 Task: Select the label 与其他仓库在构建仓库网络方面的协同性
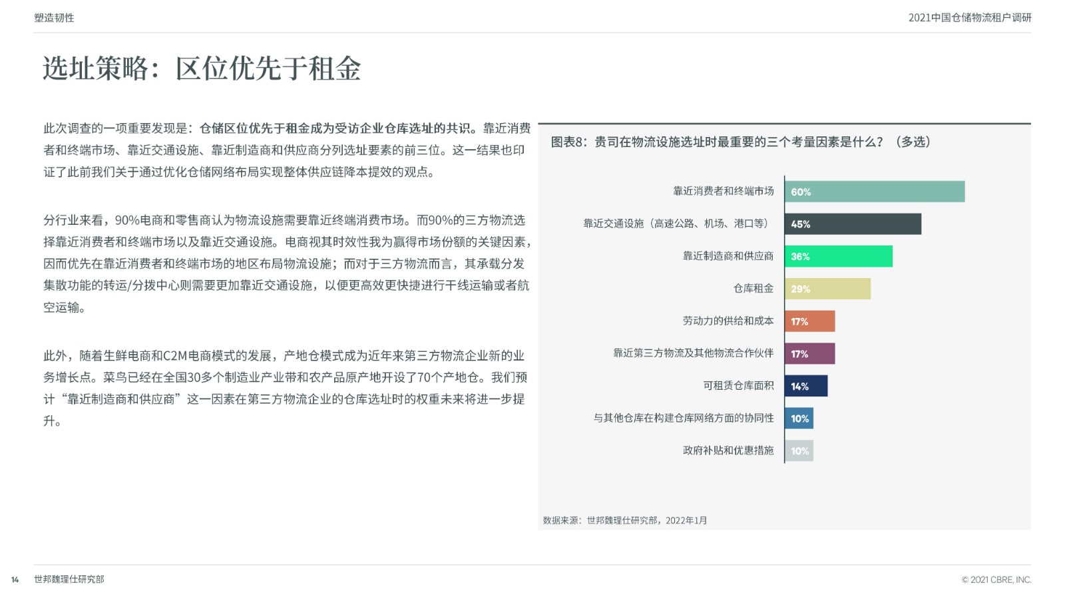[683, 418]
